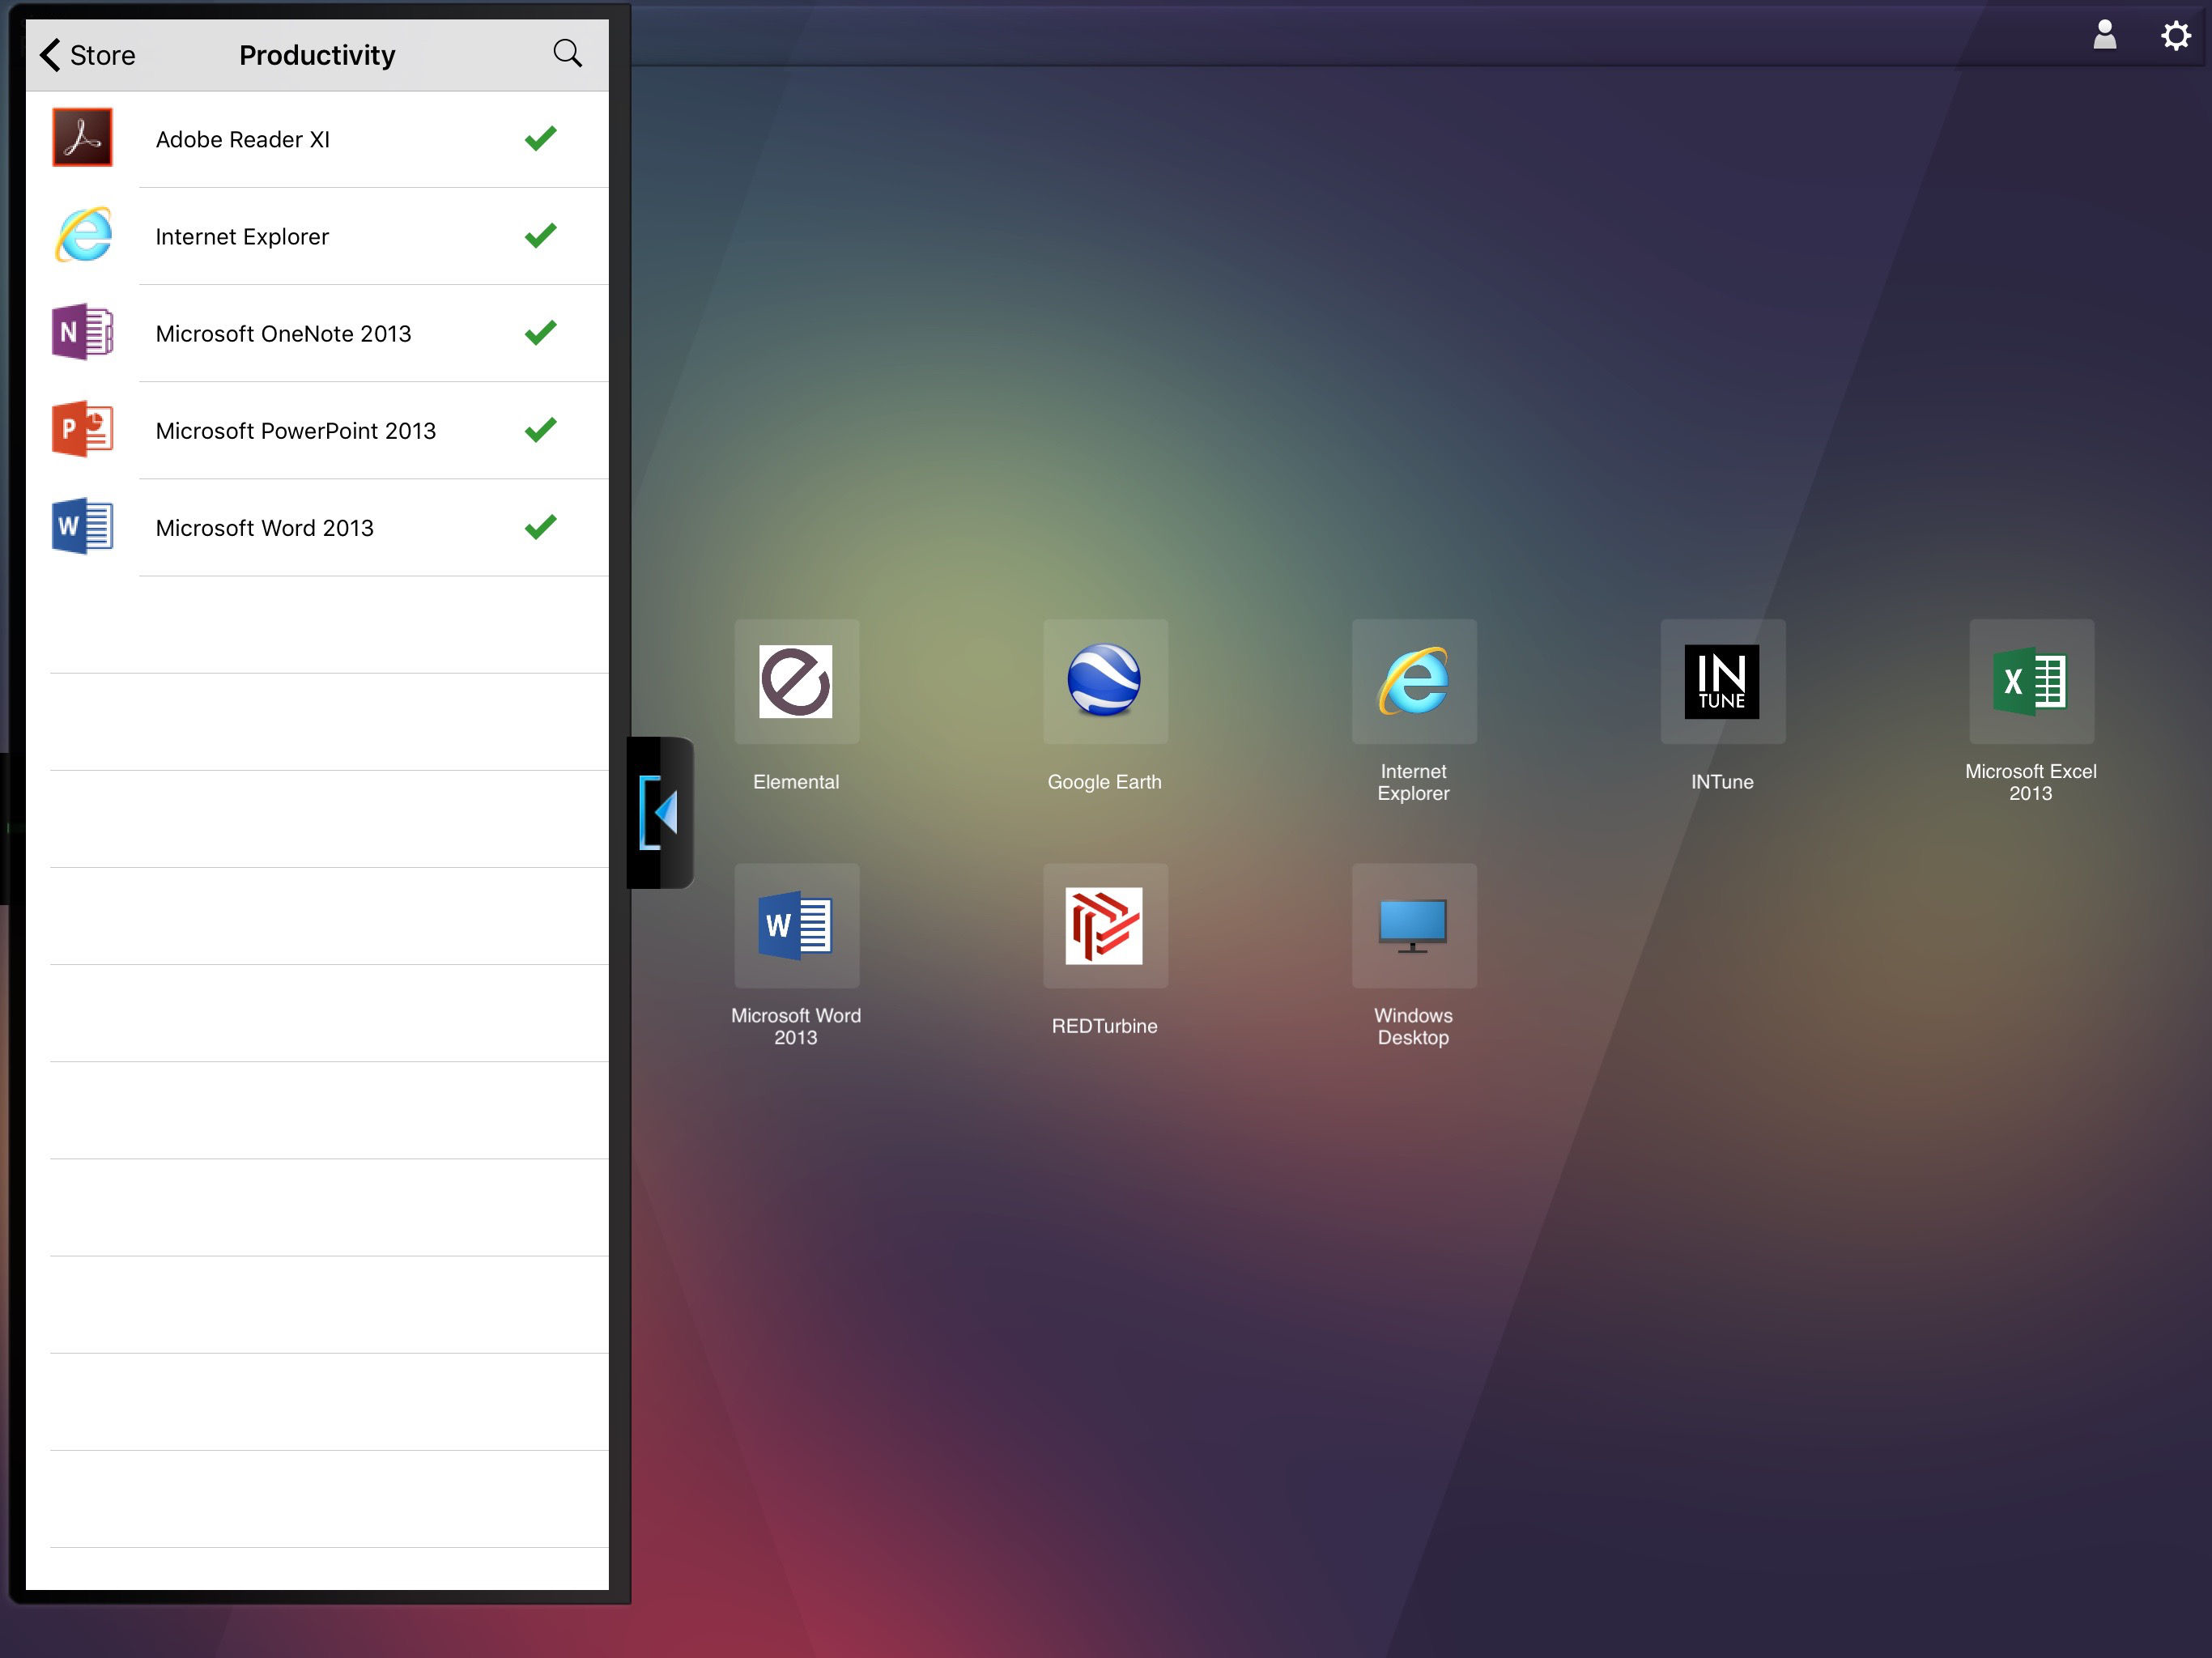Click the Productivity panel title
The width and height of the screenshot is (2212, 1658).
(x=317, y=55)
